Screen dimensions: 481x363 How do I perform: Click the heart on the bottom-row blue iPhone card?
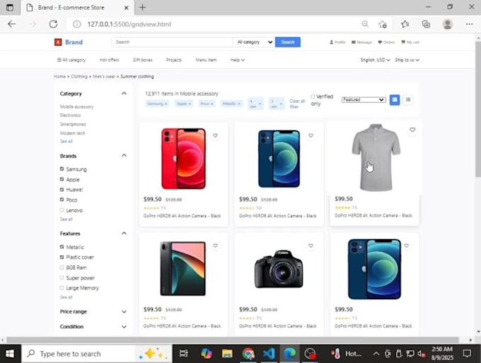point(407,246)
